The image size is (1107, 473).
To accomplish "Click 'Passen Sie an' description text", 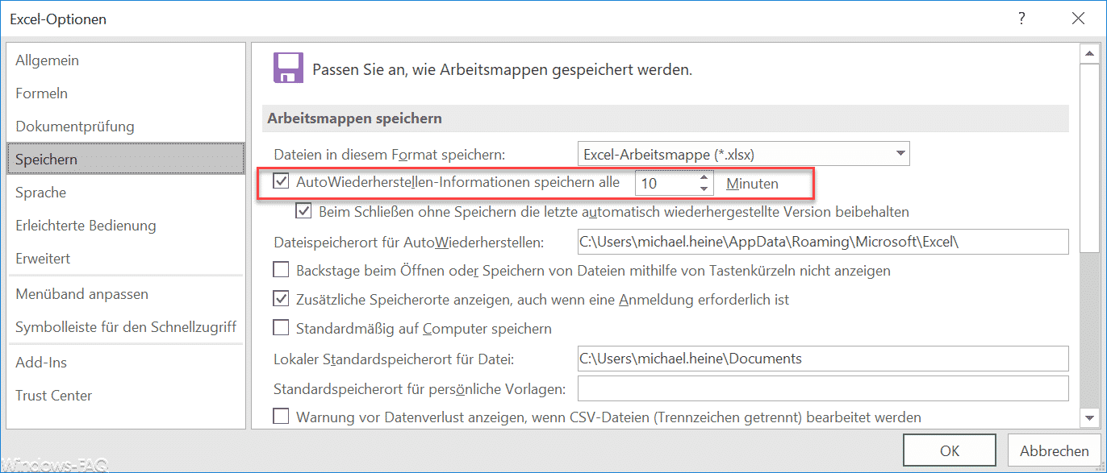I will click(502, 70).
